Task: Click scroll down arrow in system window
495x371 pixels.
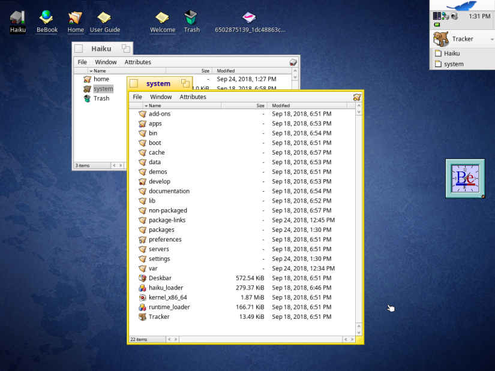Action: pos(359,333)
